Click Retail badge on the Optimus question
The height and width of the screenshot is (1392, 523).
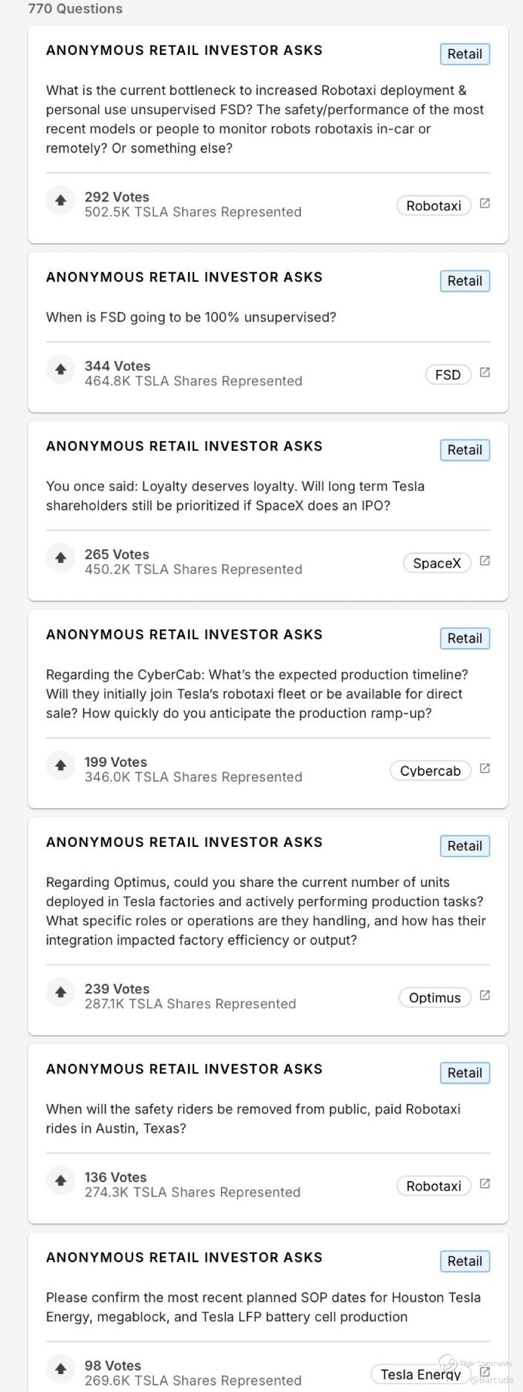[464, 846]
